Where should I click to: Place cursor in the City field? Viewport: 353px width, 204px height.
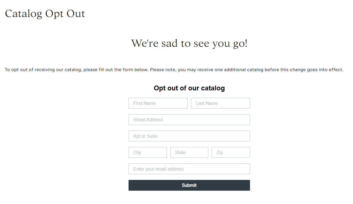coord(148,152)
